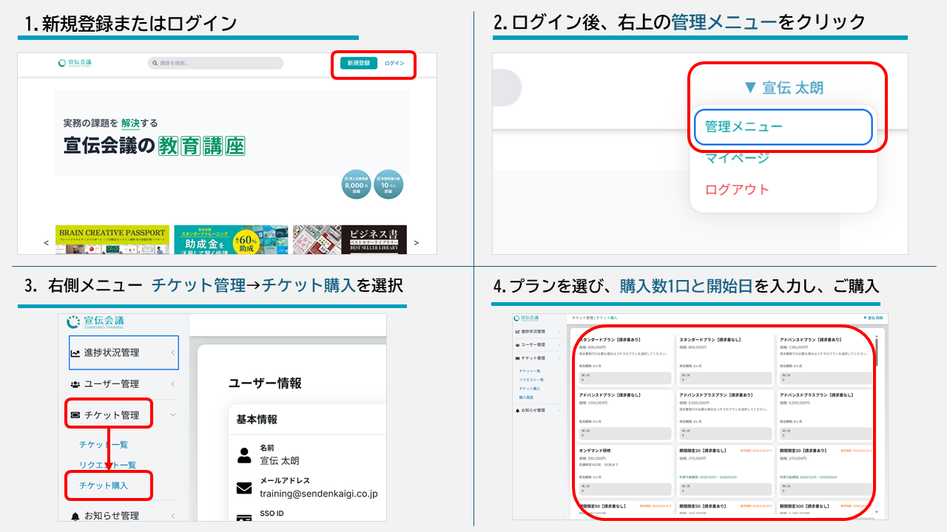Open リクエスト一覧 in the step 3 sidebar
Image resolution: width=947 pixels, height=532 pixels.
coord(107,465)
